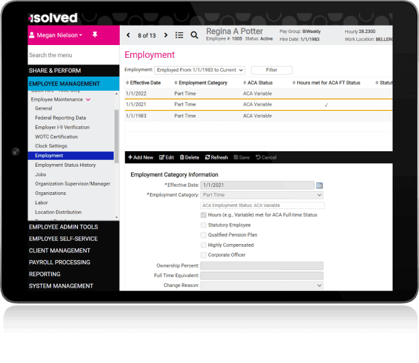Open the Employment period dropdown
This screenshot has width=419, height=363.
(199, 70)
